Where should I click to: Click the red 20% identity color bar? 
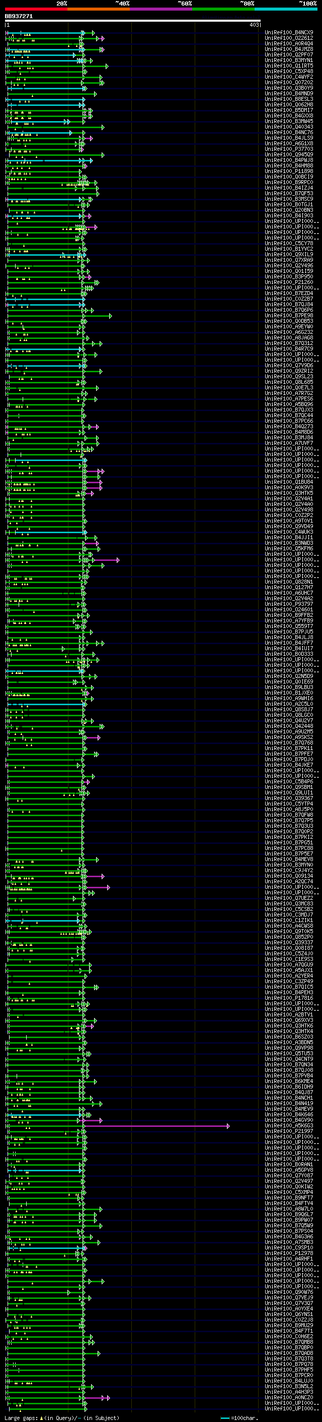tap(36, 9)
